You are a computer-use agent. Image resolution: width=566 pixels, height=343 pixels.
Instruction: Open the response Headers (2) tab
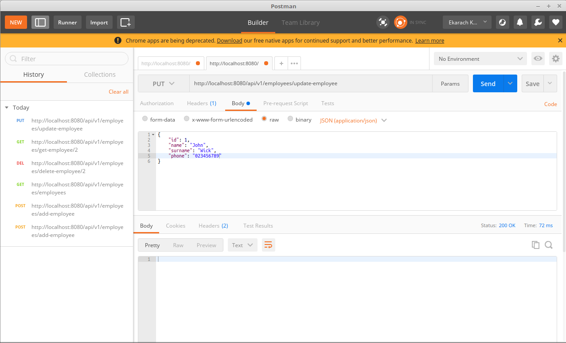click(213, 225)
